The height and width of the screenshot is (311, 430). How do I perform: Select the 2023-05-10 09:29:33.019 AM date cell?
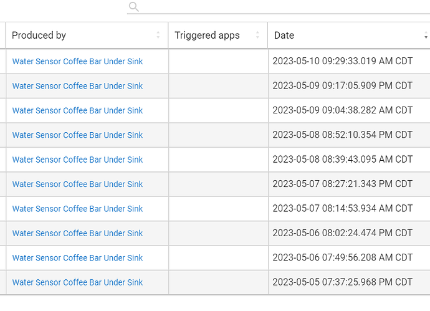342,62
